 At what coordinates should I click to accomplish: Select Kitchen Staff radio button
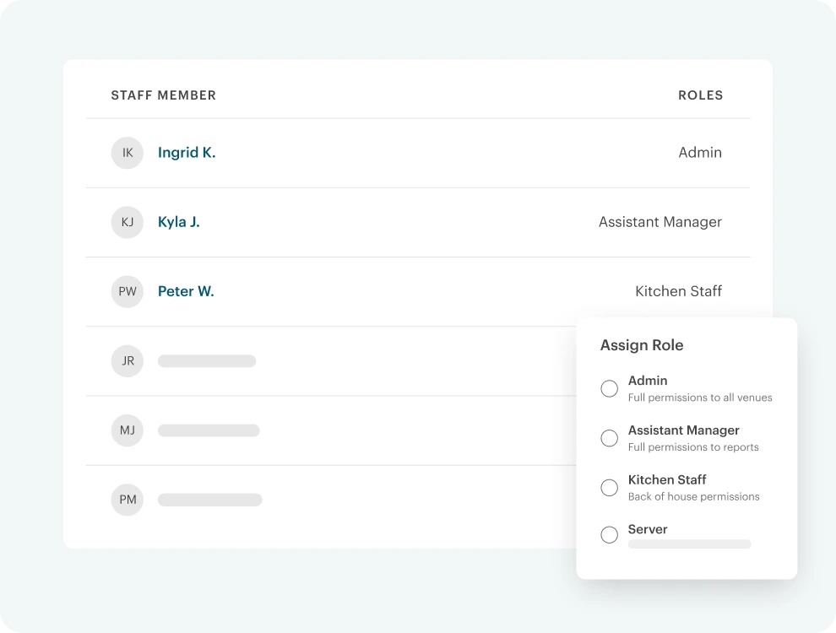[610, 488]
